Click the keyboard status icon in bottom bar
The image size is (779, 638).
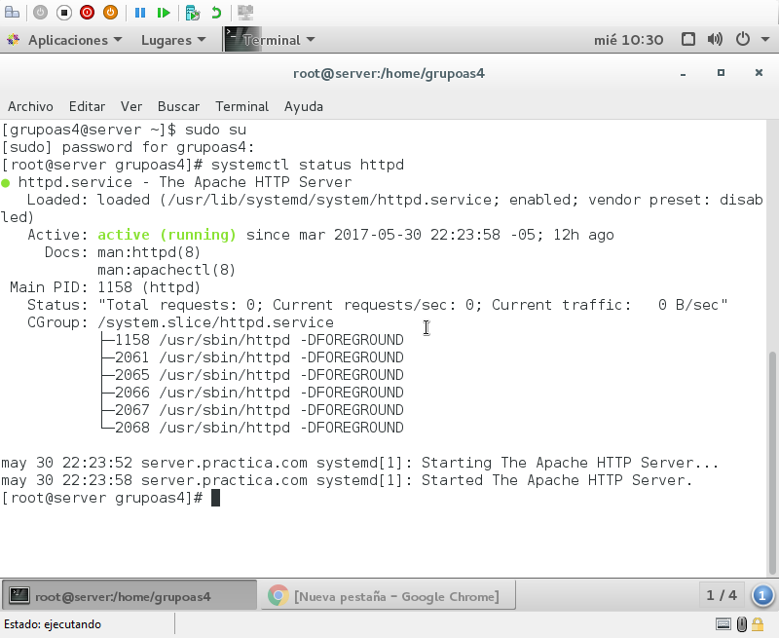[x=723, y=623]
